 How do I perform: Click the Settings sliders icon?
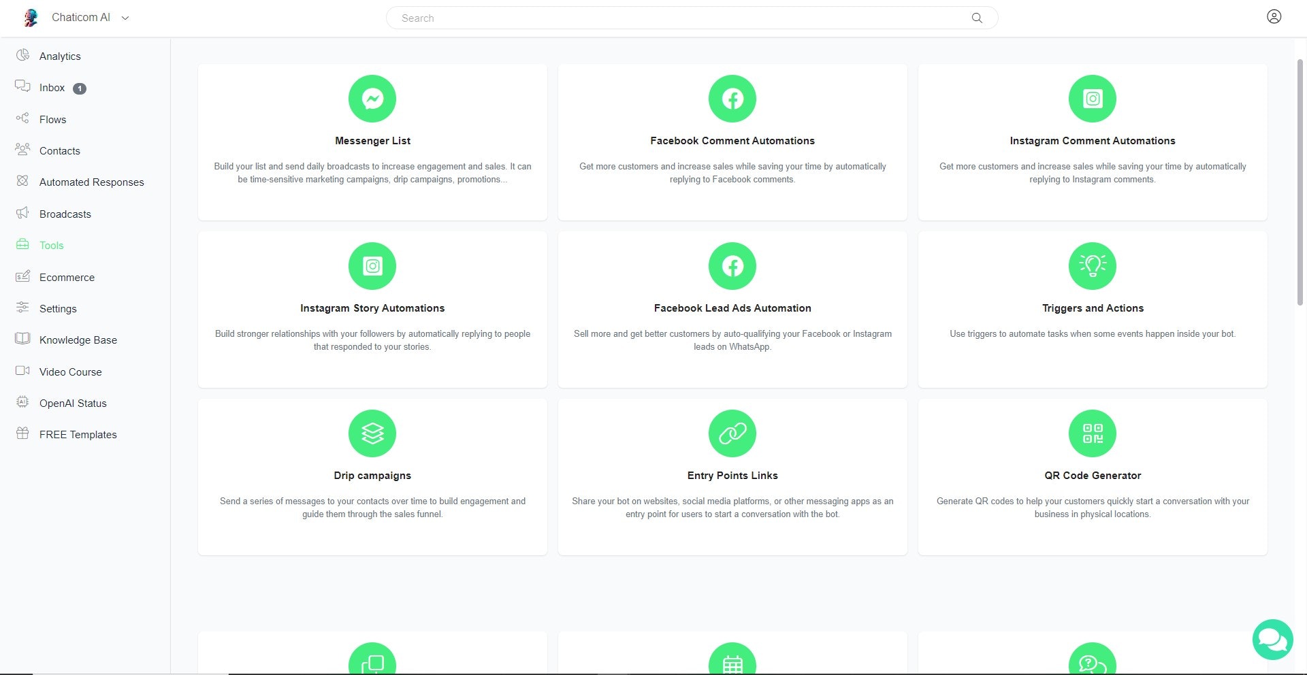pos(22,308)
